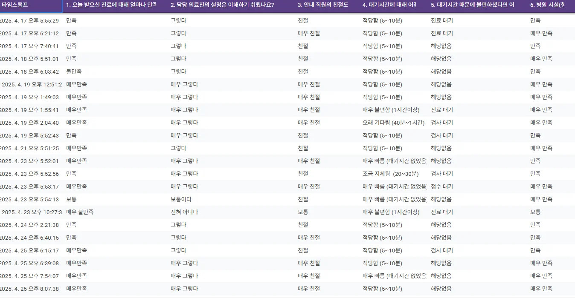Select the '보통' facility rating cell in the 오후 10:27:3 row
The image size is (575, 298).
(535, 212)
